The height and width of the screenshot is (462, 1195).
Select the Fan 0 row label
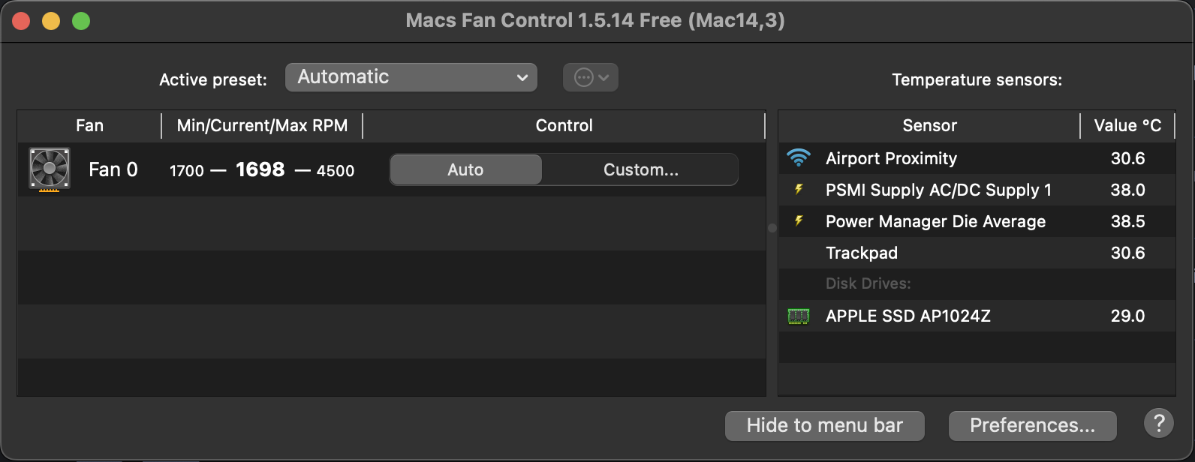[x=113, y=169]
